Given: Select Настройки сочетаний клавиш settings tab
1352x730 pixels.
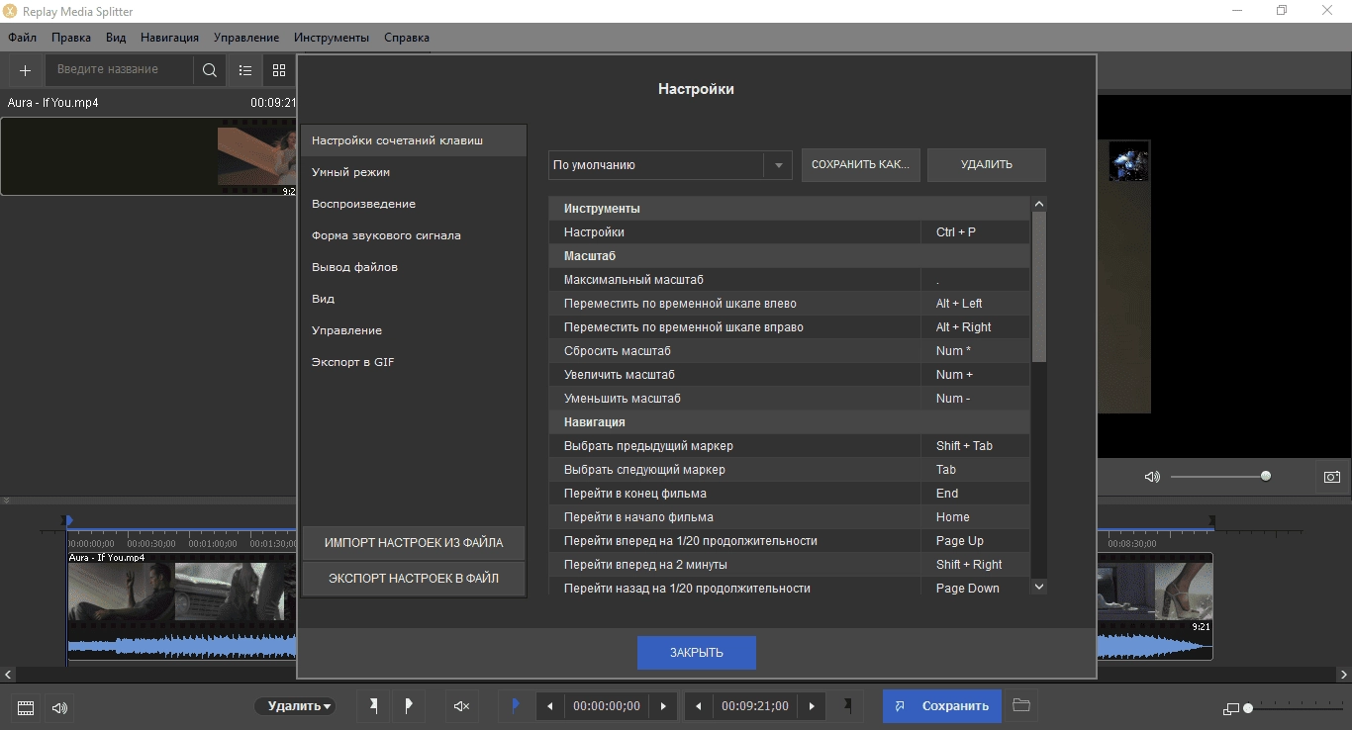Looking at the screenshot, I should (x=414, y=140).
